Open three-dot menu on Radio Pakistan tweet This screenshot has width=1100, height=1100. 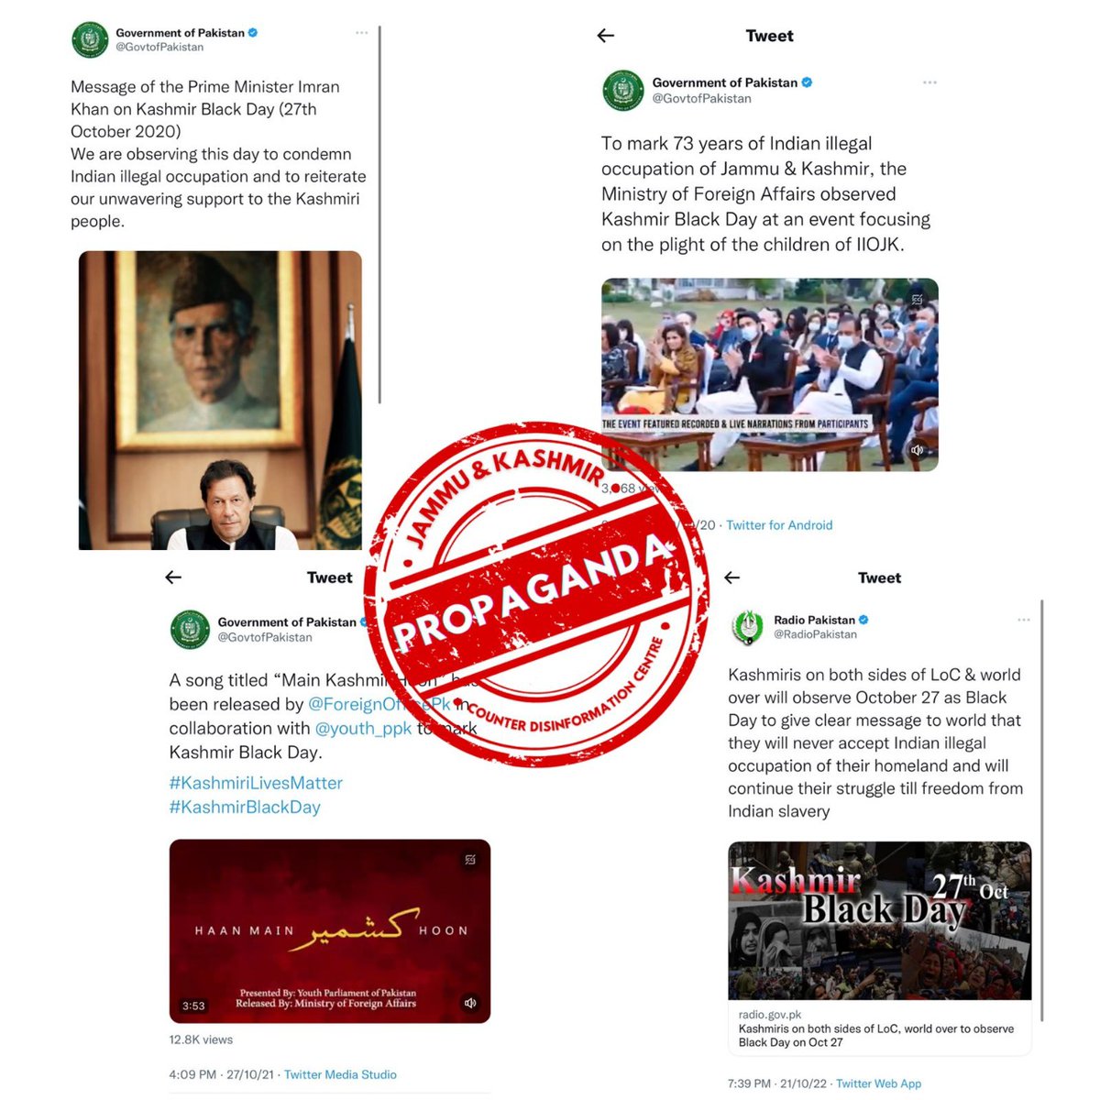click(1024, 620)
